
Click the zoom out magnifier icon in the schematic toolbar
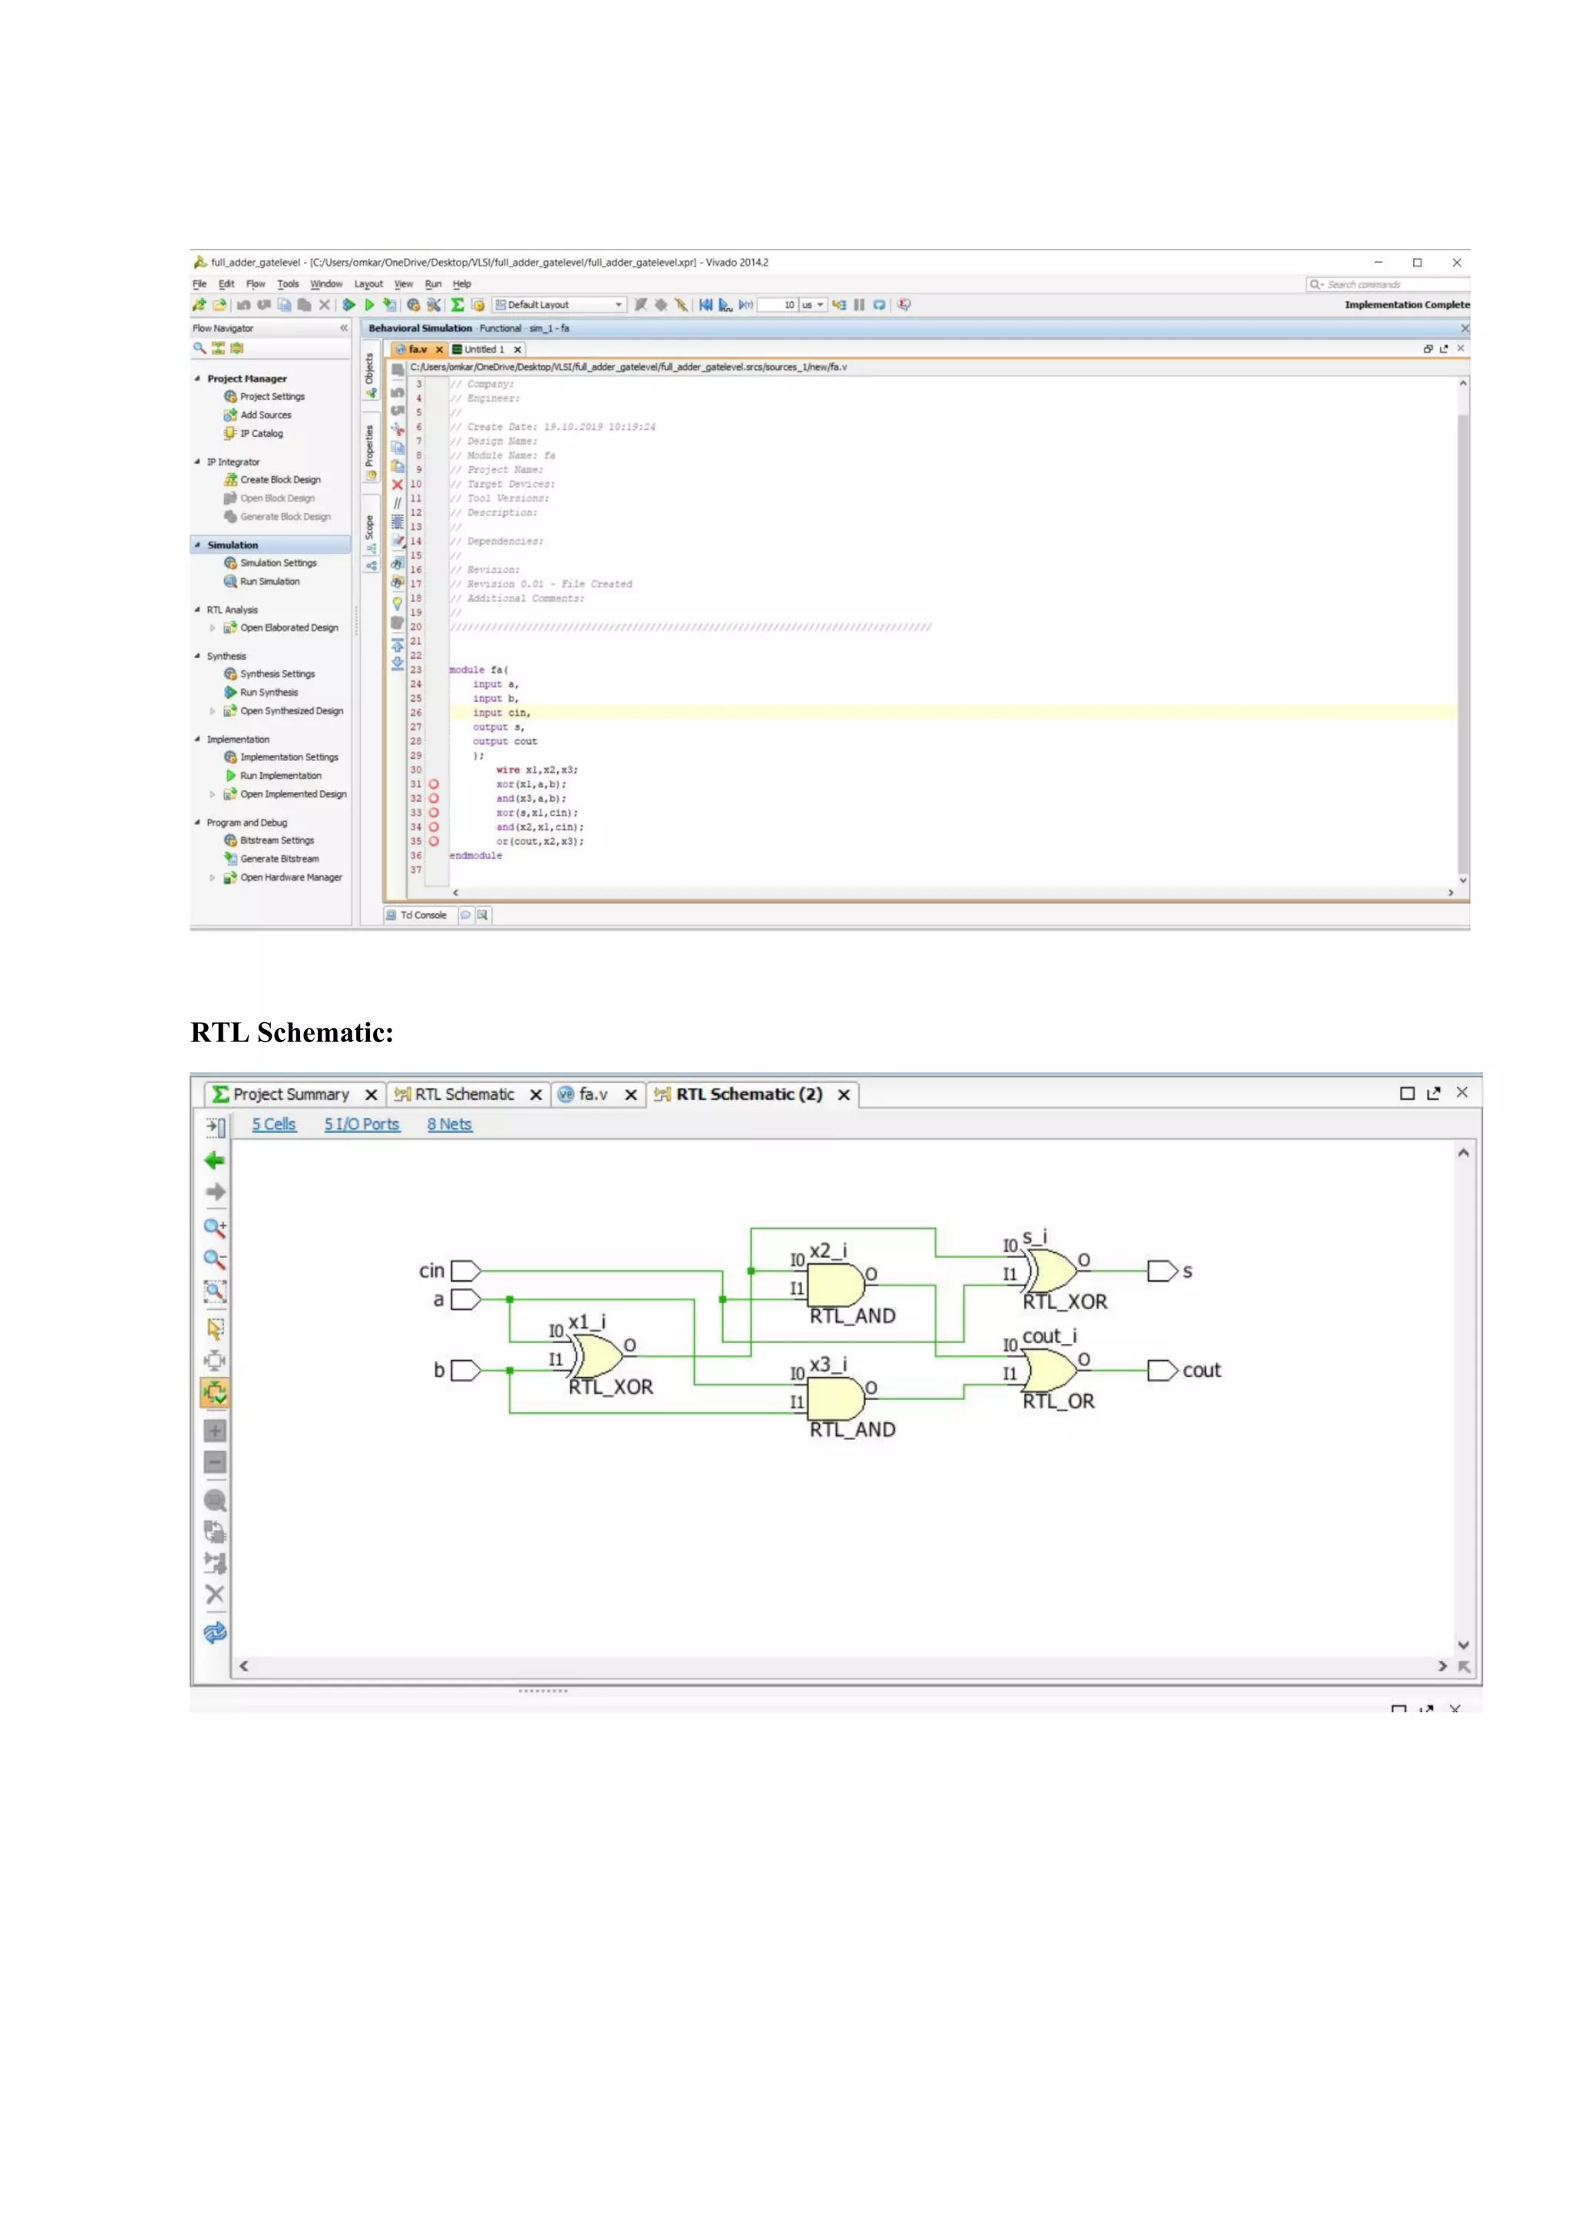pos(215,1259)
